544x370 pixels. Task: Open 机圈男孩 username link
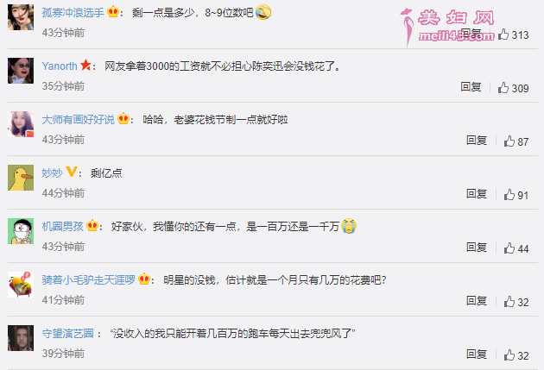click(x=62, y=226)
